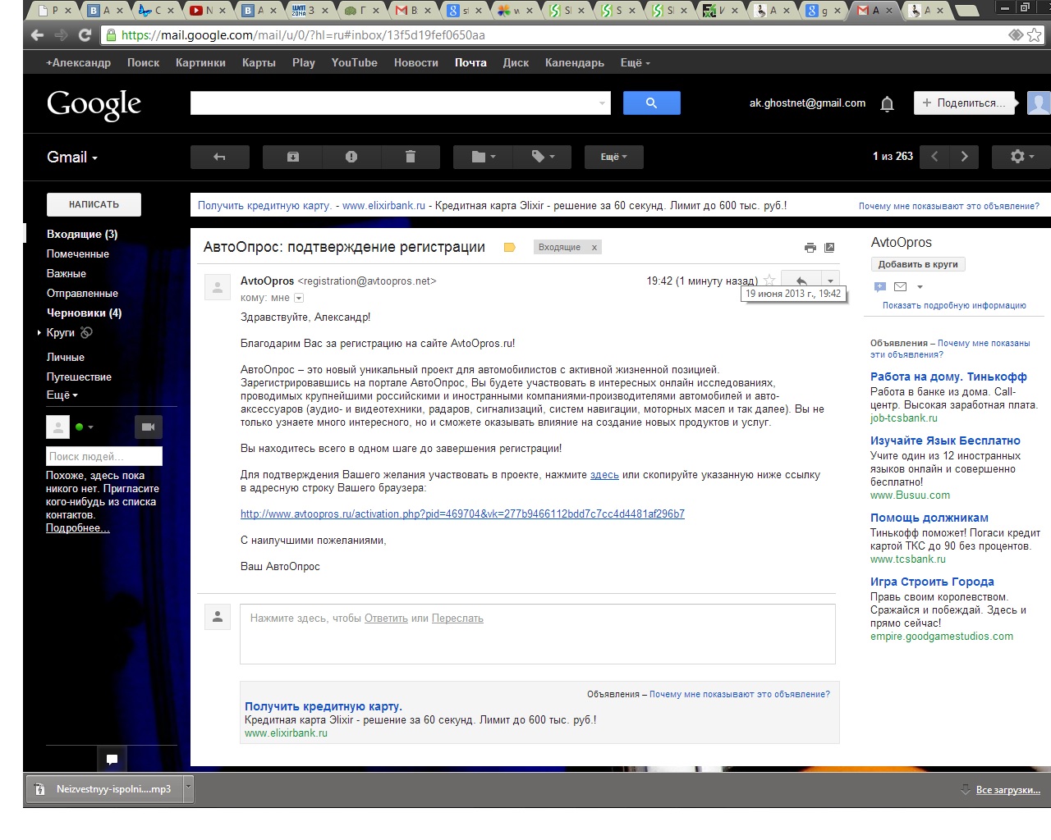The height and width of the screenshot is (840, 1051).
Task: Open the Отправленные folder
Action: (x=82, y=293)
